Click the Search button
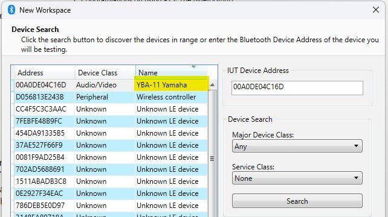This screenshot has height=217, width=388. (x=297, y=201)
